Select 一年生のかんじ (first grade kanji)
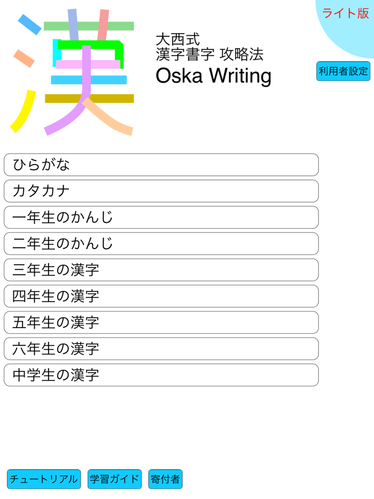 click(x=160, y=217)
